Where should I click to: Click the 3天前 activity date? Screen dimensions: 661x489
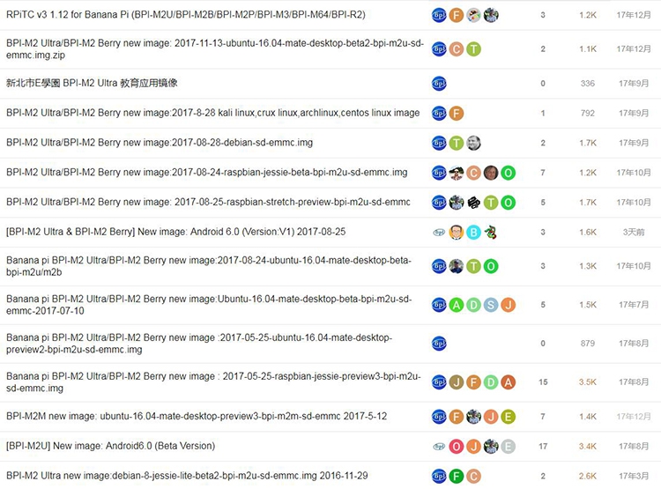click(634, 233)
